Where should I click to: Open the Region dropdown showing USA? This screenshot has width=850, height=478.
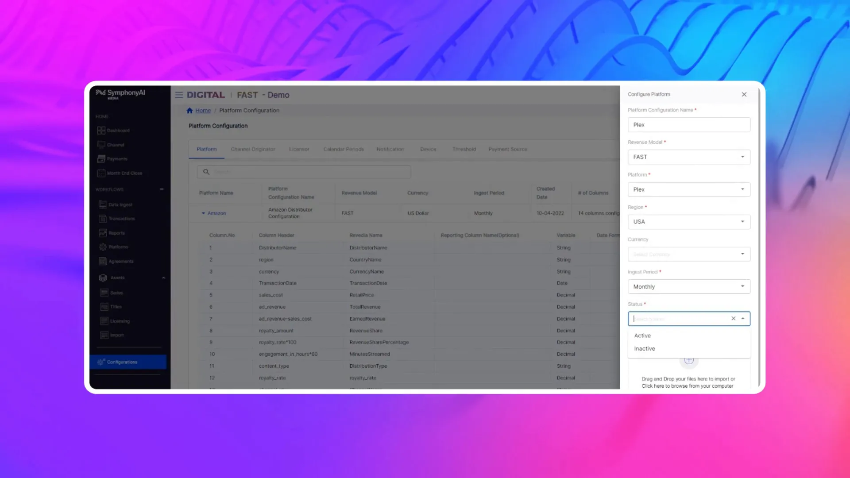pyautogui.click(x=689, y=222)
